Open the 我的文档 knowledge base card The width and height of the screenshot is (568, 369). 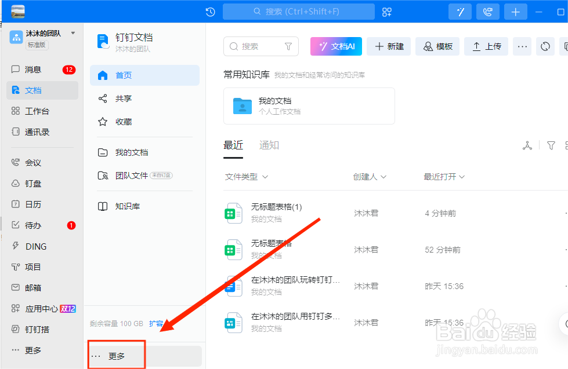pos(309,106)
